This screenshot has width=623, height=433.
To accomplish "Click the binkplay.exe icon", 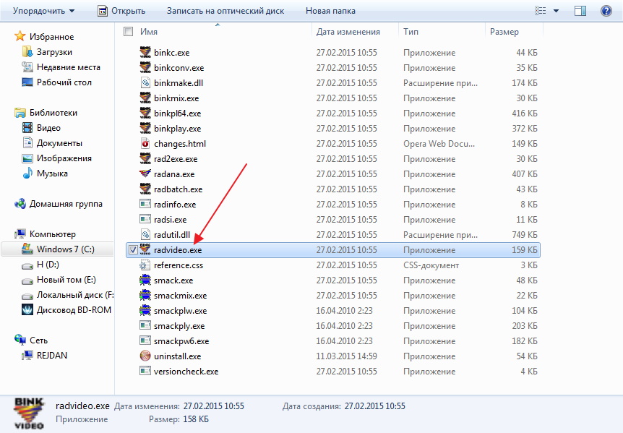I will click(x=145, y=129).
